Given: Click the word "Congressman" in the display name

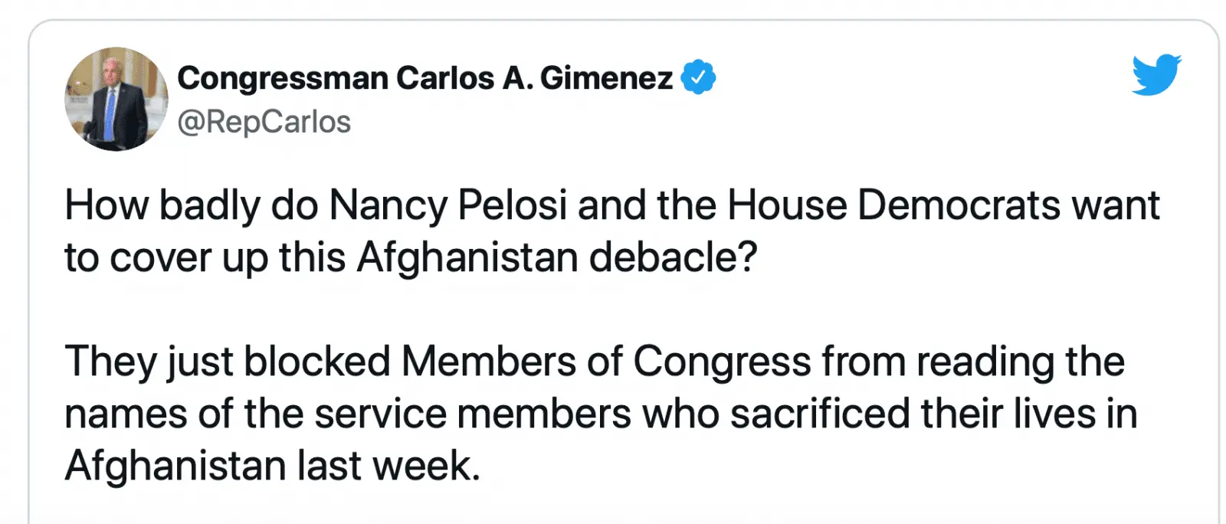Looking at the screenshot, I should tap(283, 78).
